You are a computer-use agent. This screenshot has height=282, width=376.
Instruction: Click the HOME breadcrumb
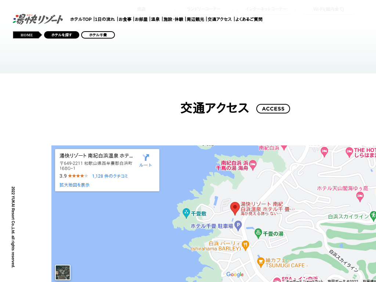(x=27, y=35)
